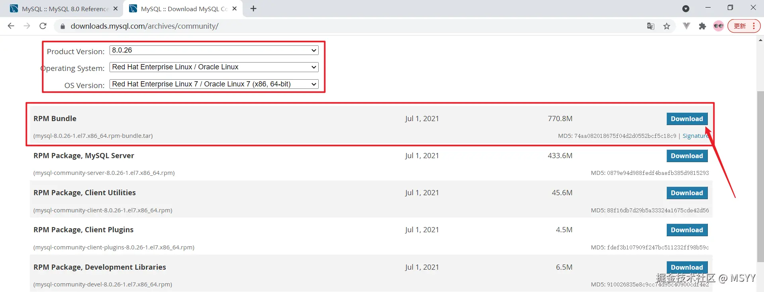Viewport: 764px width, 292px height.
Task: Download RPM Package Client Plugins
Action: coord(687,230)
